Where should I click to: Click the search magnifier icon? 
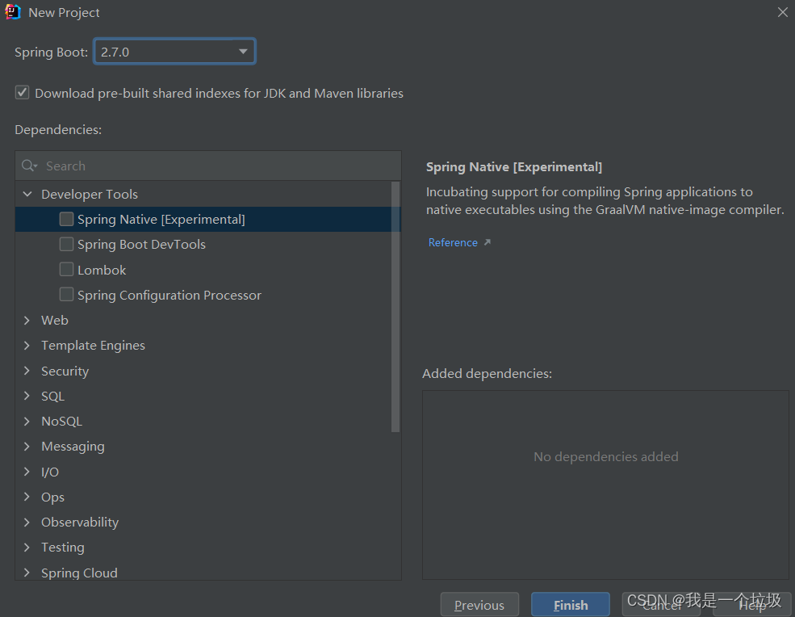[28, 166]
